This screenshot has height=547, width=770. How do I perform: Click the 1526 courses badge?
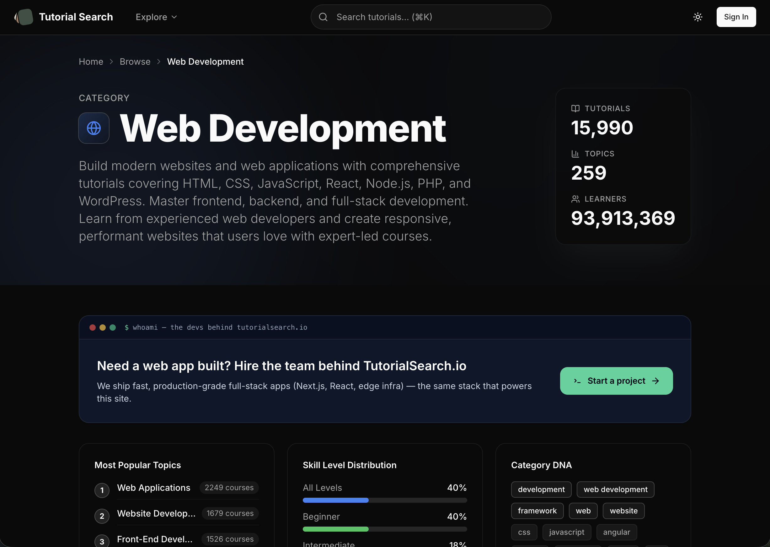(230, 539)
